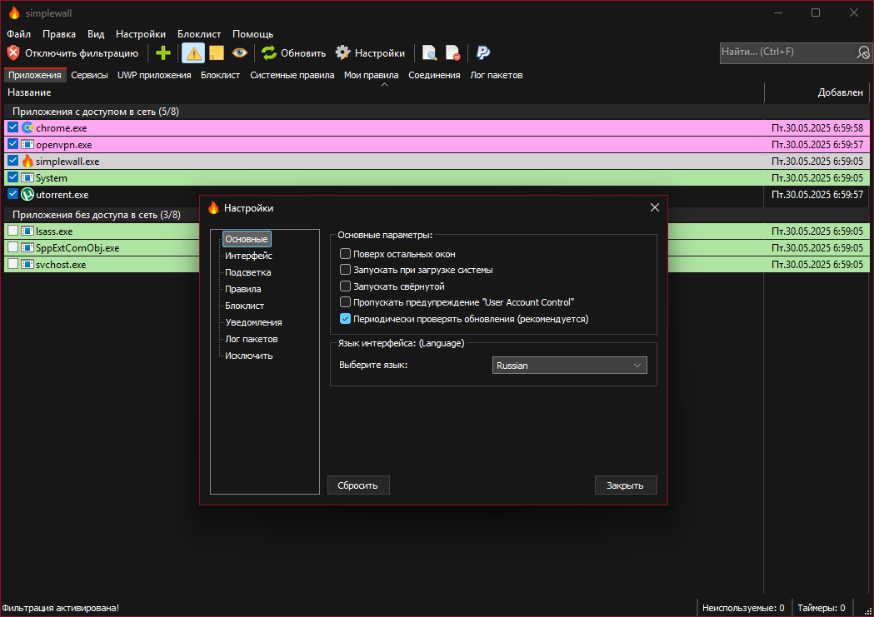This screenshot has width=874, height=617.
Task: Disable 'Периодически проверять обновления' checkbox
Action: click(345, 319)
